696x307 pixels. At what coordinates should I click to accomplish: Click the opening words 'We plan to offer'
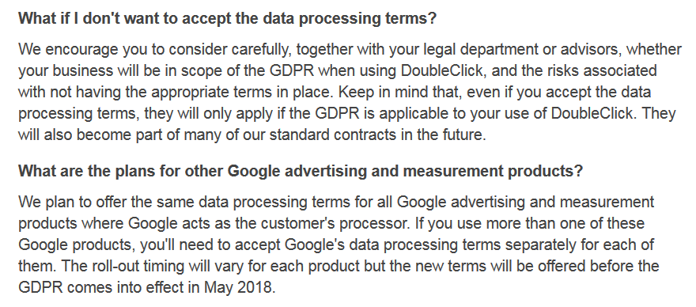(73, 202)
